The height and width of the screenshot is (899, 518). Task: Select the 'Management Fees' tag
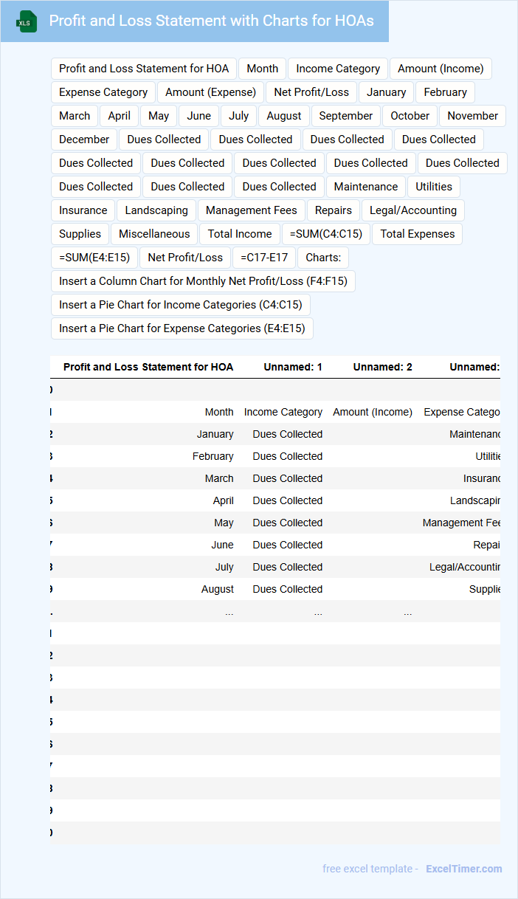pos(252,210)
